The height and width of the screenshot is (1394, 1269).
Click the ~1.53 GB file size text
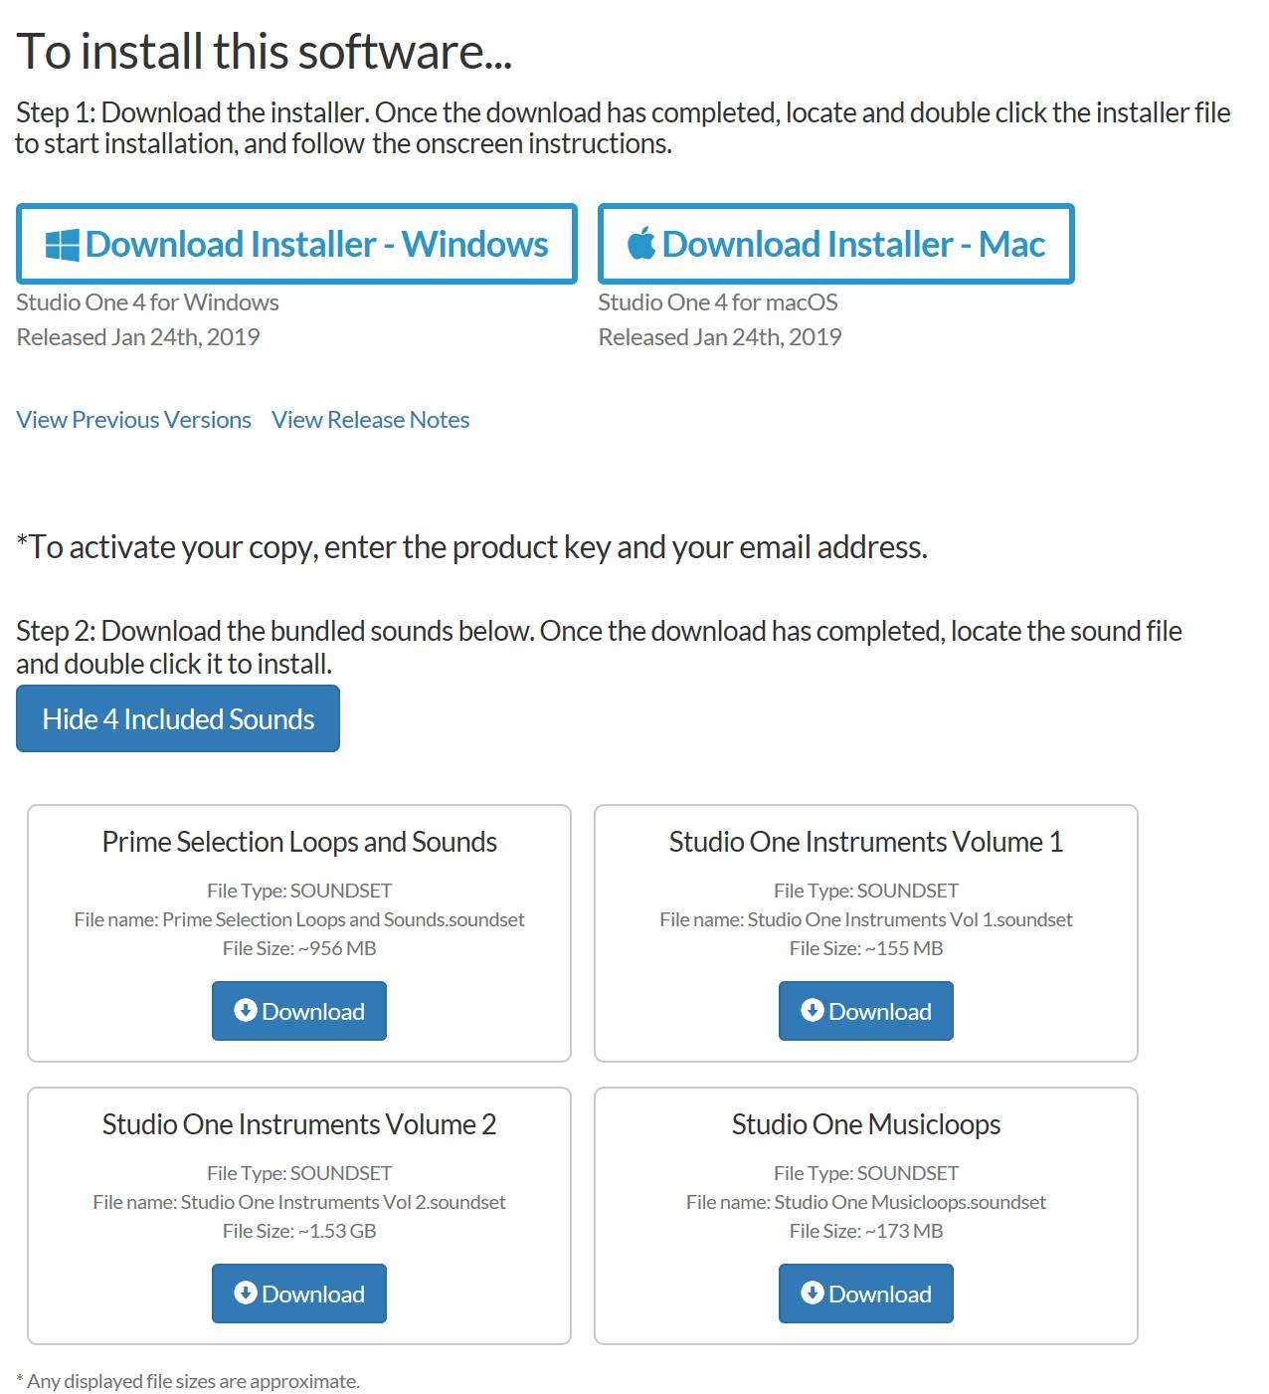[x=337, y=1231]
